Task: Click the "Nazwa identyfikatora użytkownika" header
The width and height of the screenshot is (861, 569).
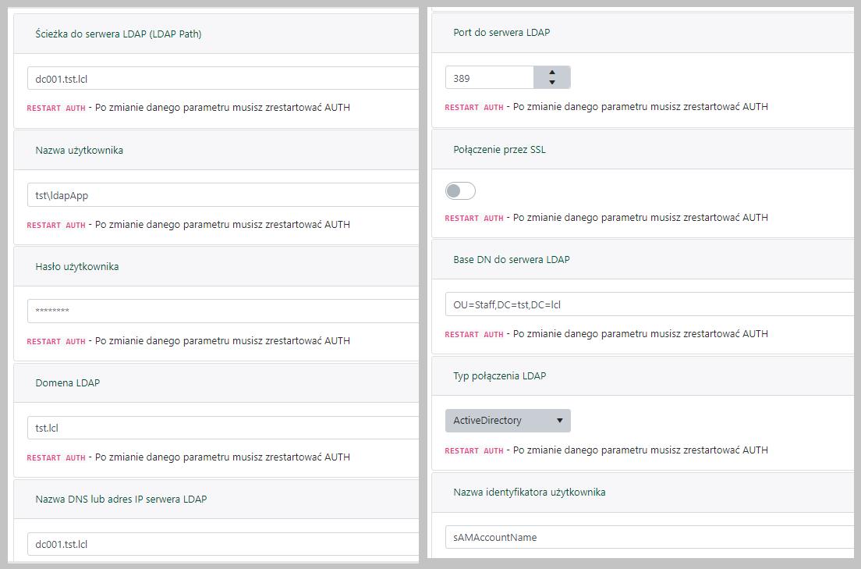Action: pos(529,492)
